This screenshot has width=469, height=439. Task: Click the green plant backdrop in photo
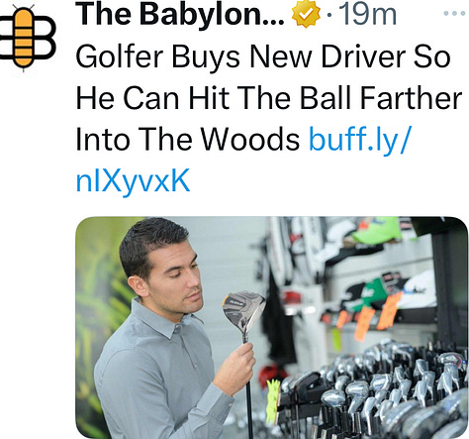(x=99, y=314)
